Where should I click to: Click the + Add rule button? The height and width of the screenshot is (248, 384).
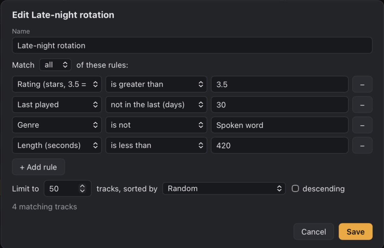(38, 167)
